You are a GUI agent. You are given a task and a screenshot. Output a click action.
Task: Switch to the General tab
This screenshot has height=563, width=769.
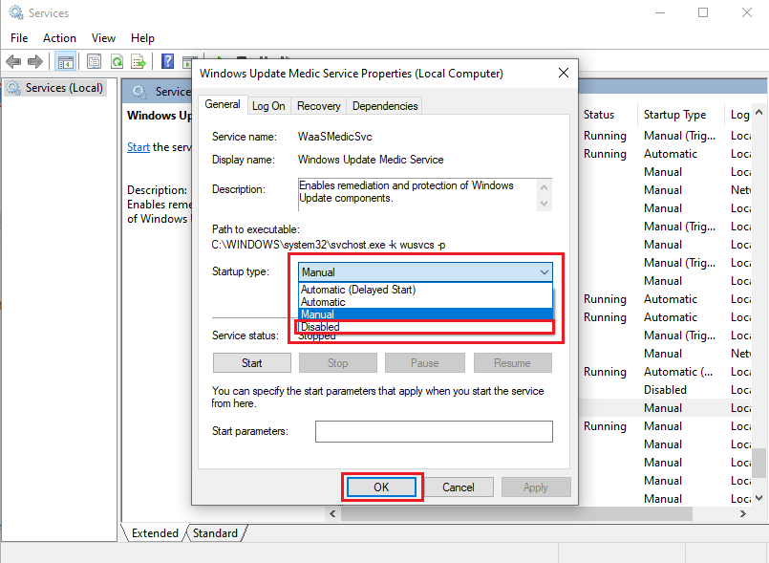point(223,104)
